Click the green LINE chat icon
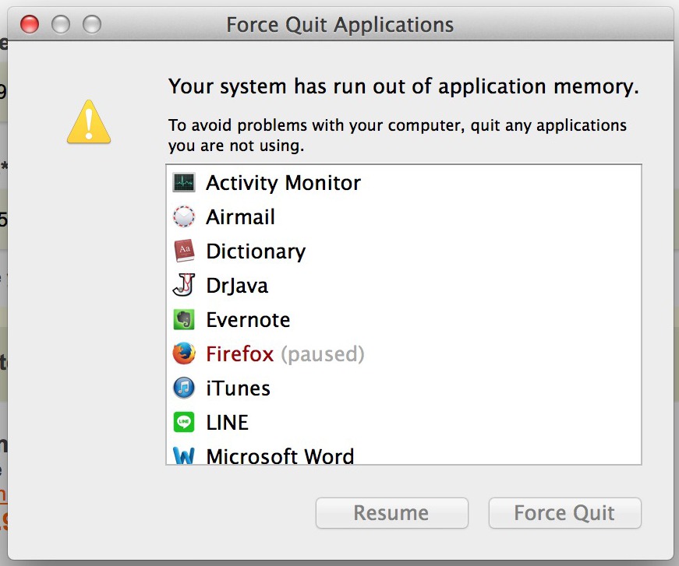Viewport: 679px width, 566px height. pyautogui.click(x=184, y=422)
